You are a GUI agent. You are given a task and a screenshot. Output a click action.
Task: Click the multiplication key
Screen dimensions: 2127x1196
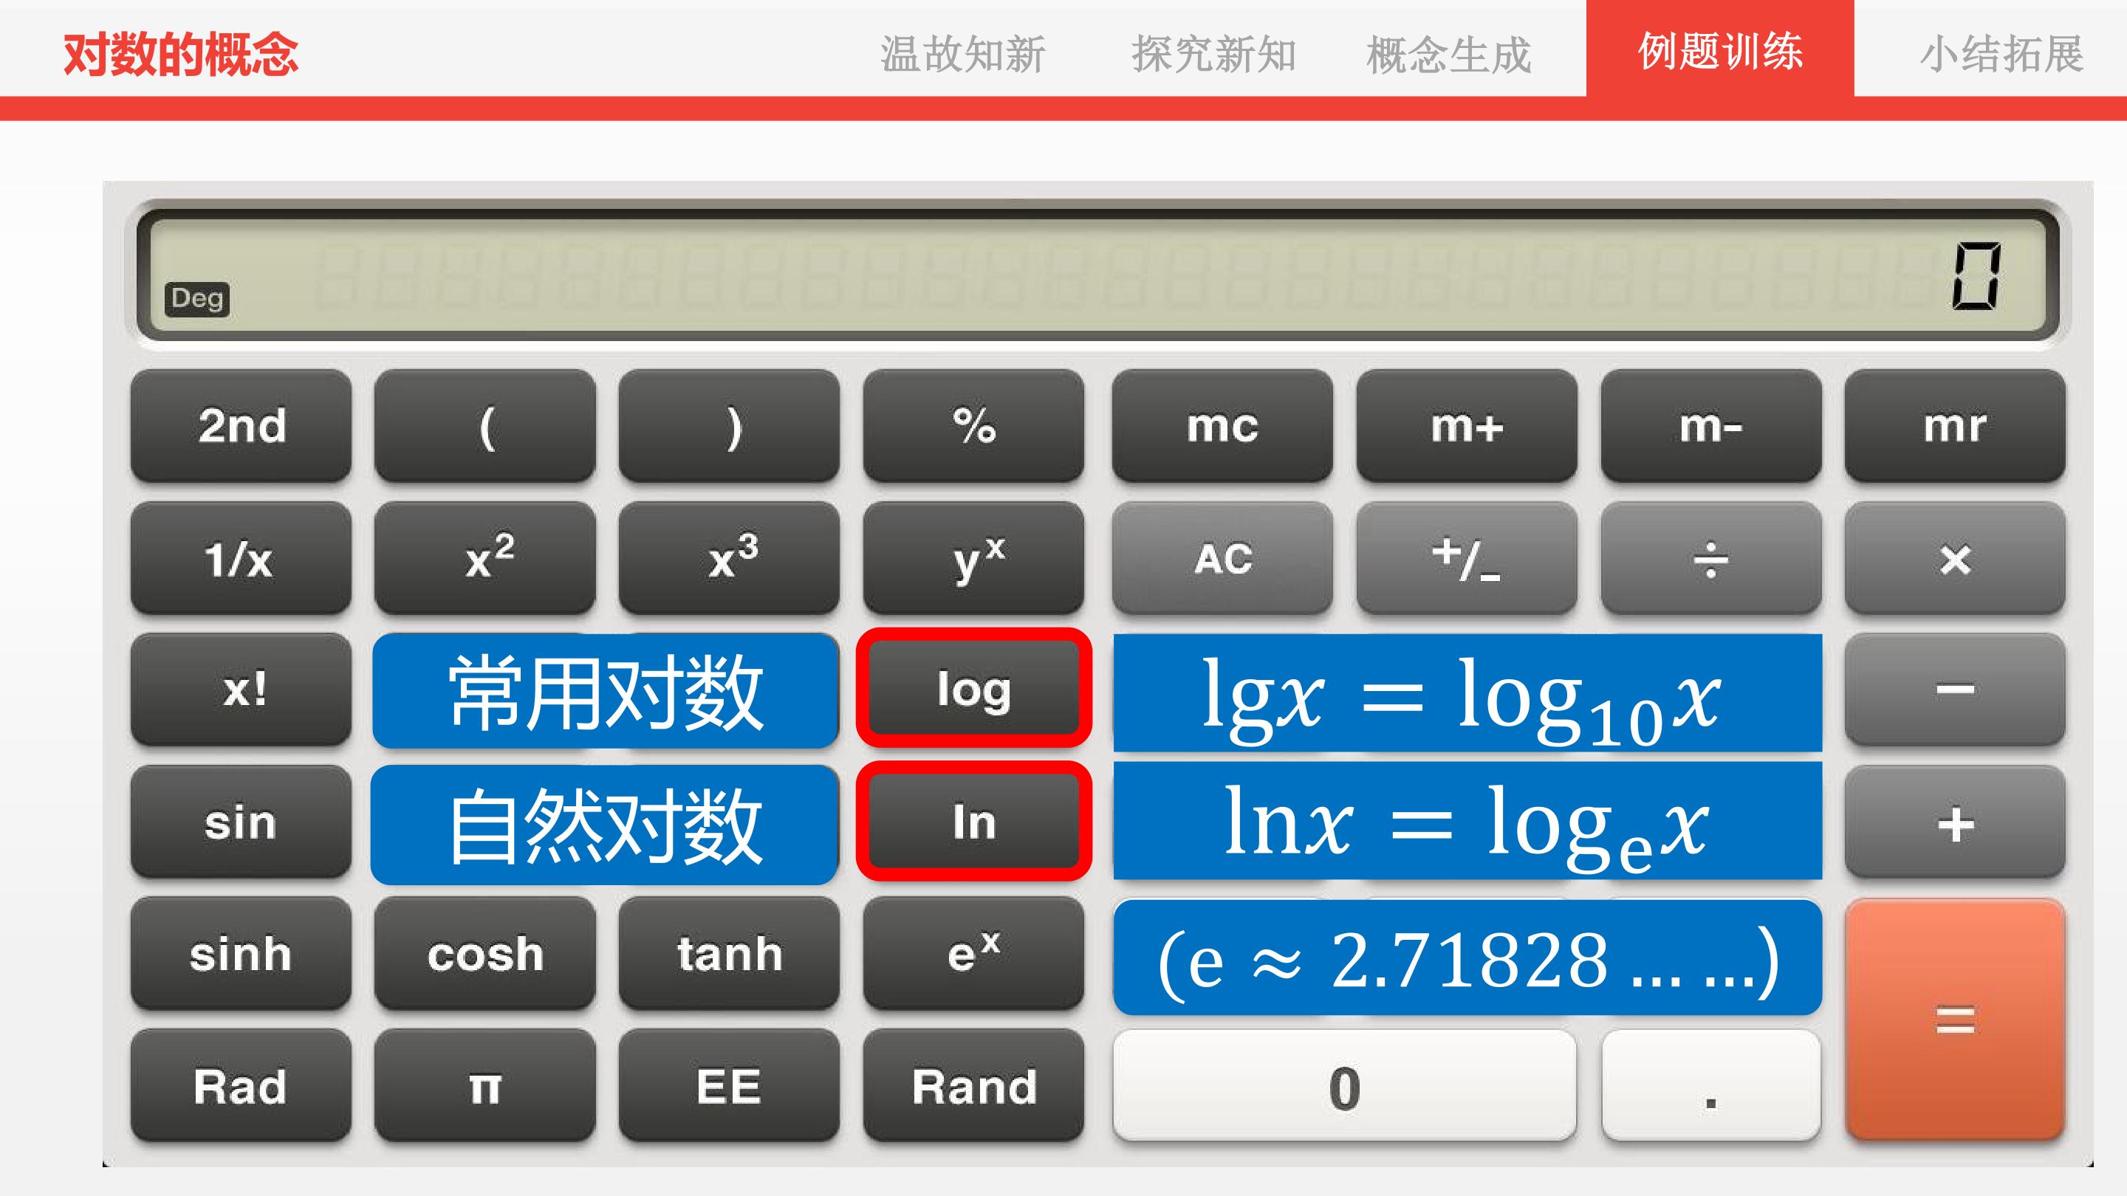[1955, 558]
